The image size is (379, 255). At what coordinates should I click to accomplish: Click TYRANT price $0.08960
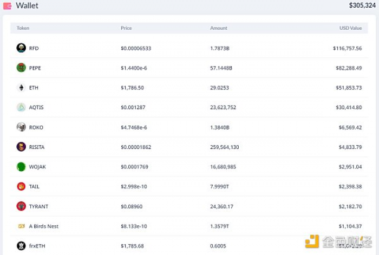(132, 207)
